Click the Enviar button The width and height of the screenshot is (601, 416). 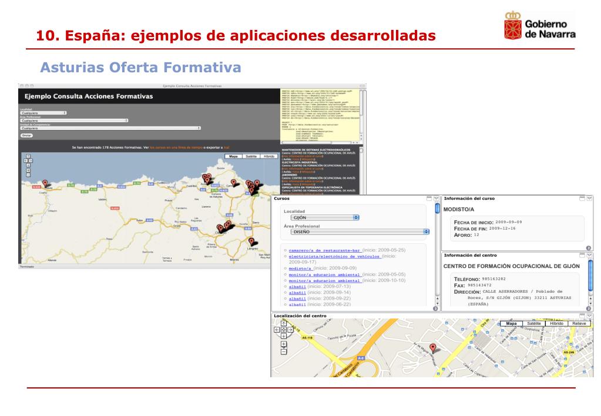pyautogui.click(x=26, y=136)
